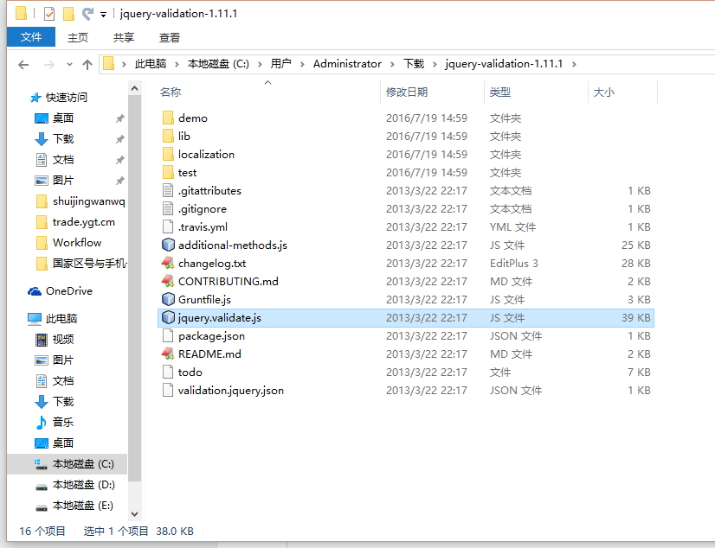Open shuijingwanwq folder in sidebar

88,201
